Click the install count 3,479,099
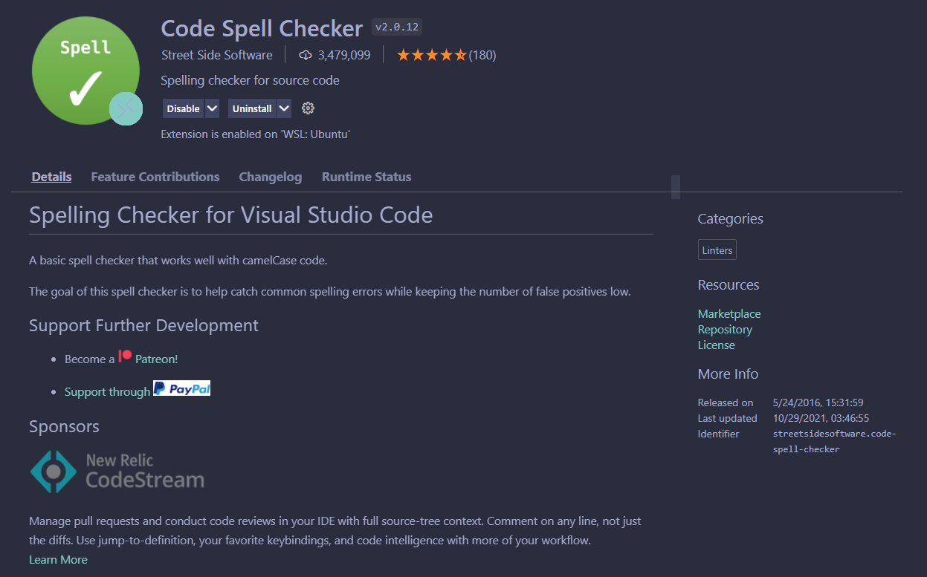 (344, 55)
